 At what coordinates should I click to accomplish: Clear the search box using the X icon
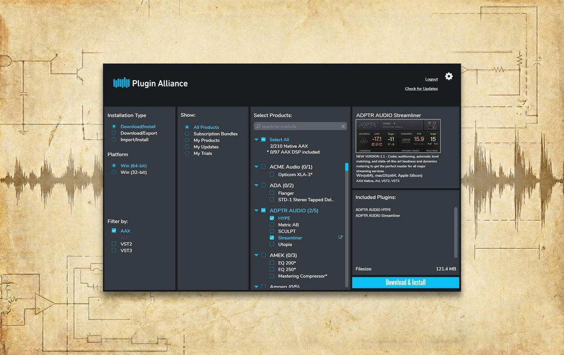[x=343, y=126]
